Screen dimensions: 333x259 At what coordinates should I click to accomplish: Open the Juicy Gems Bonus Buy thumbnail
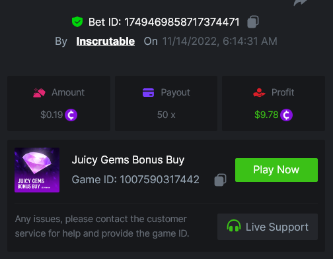click(37, 170)
